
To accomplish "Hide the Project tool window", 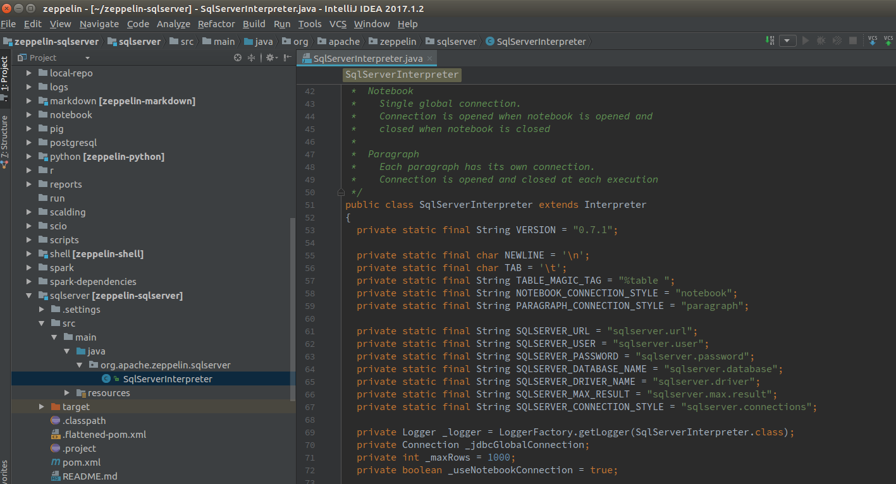I will tap(287, 57).
